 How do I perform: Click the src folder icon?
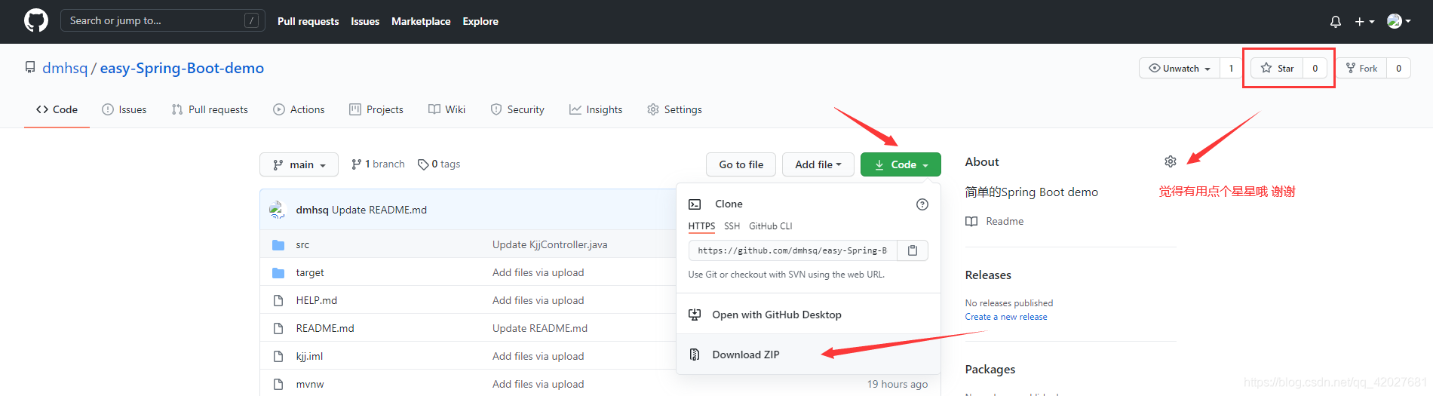[x=278, y=244]
